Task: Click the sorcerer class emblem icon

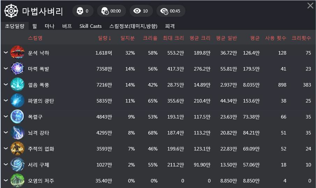Action: (x=11, y=11)
